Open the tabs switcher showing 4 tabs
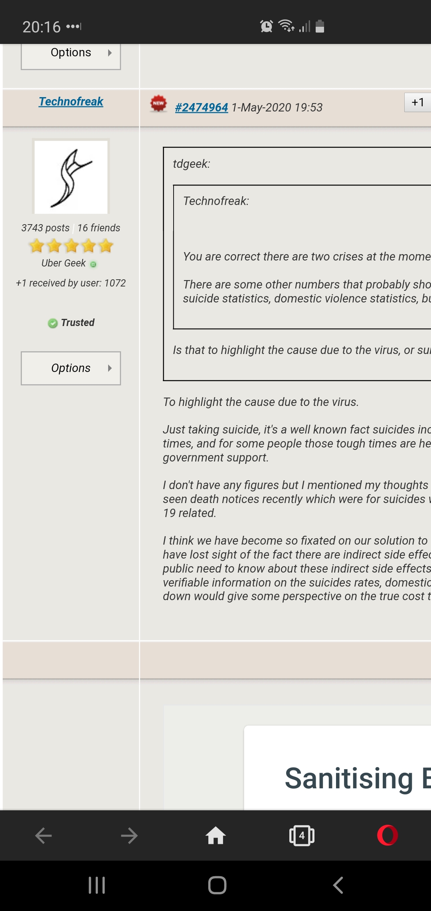This screenshot has width=431, height=911. [x=302, y=835]
